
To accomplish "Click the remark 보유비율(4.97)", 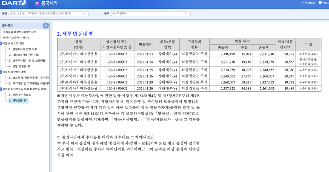I will [308, 54].
